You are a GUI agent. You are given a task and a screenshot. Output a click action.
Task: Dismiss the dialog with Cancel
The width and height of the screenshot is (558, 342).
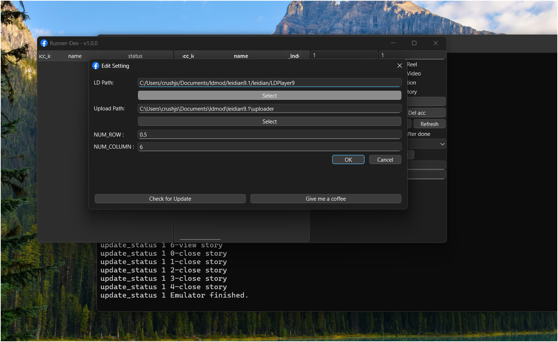tap(385, 160)
